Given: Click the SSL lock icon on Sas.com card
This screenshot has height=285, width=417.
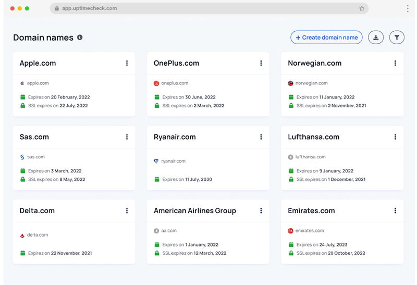Looking at the screenshot, I should [23, 179].
